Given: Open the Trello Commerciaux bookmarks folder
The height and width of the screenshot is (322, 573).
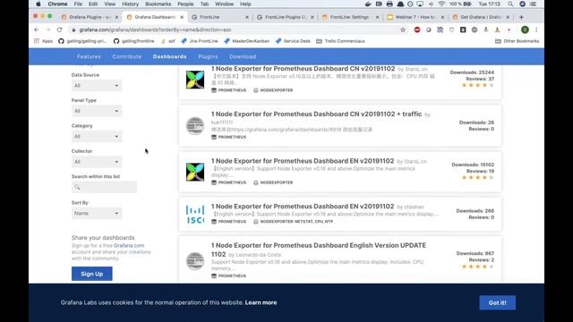Looking at the screenshot, I should 340,41.
